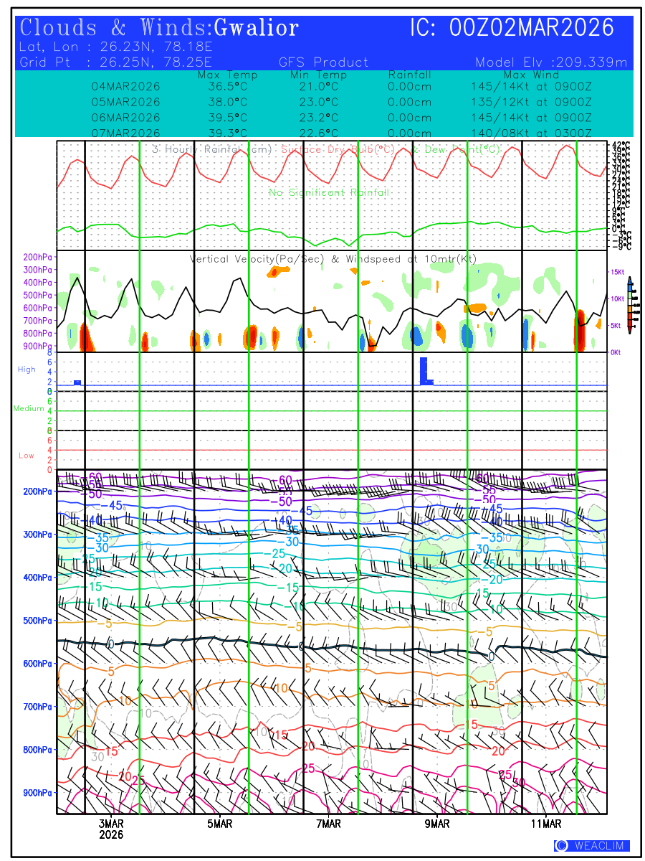Image resolution: width=645 pixels, height=861 pixels.
Task: Click the High cloud cover label
Action: [27, 370]
